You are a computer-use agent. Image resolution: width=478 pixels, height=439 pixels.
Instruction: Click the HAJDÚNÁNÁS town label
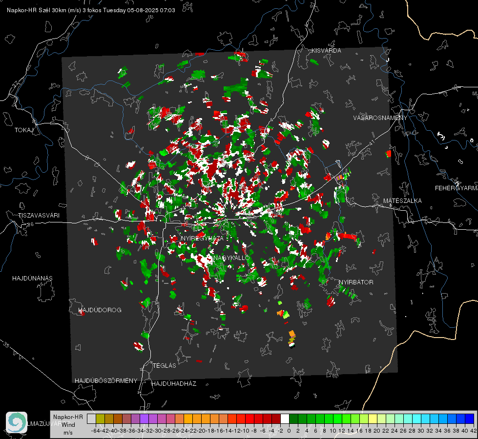[x=32, y=278]
